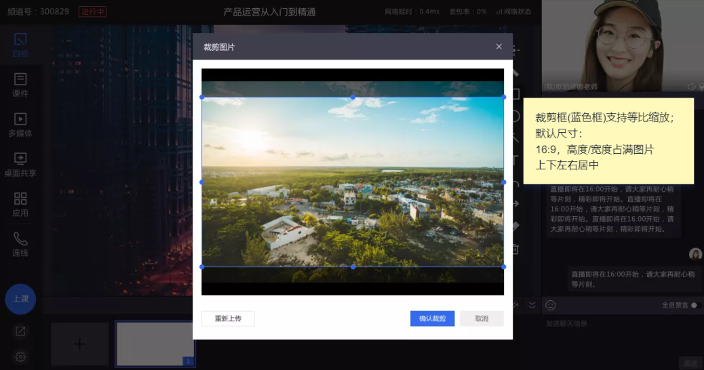Open the 应用 apps panel
Screen dimensions: 704x370
[x=20, y=205]
